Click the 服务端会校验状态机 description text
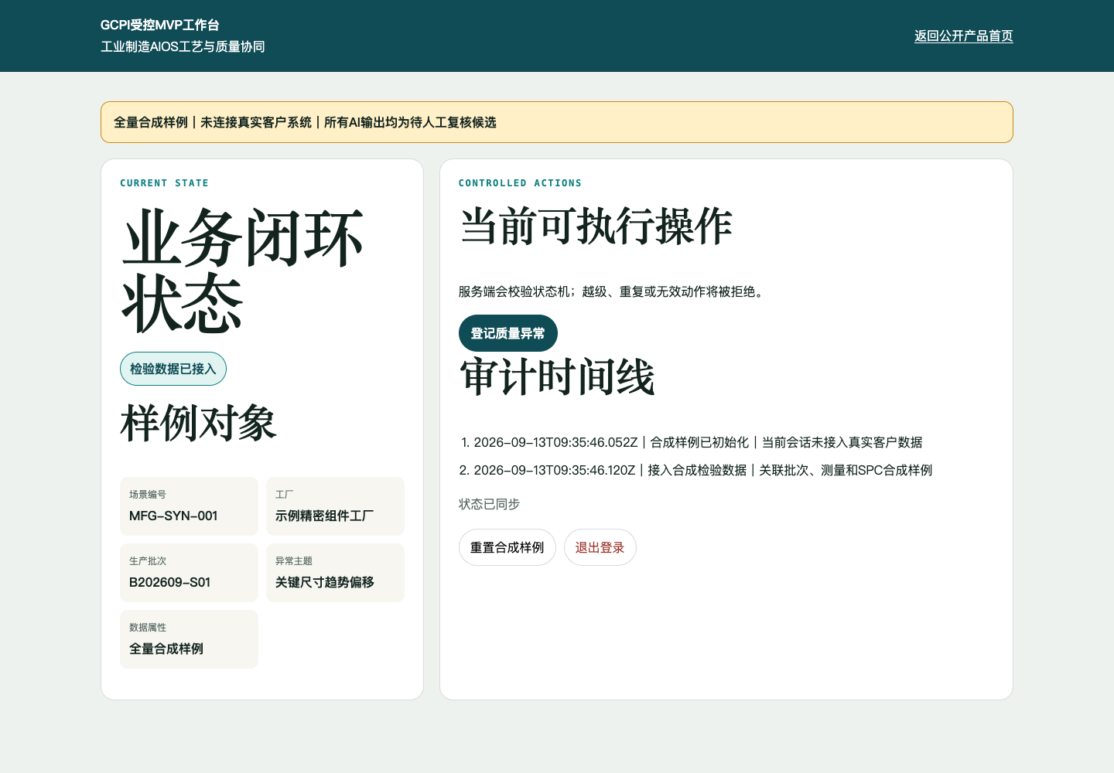The width and height of the screenshot is (1114, 773). click(613, 291)
